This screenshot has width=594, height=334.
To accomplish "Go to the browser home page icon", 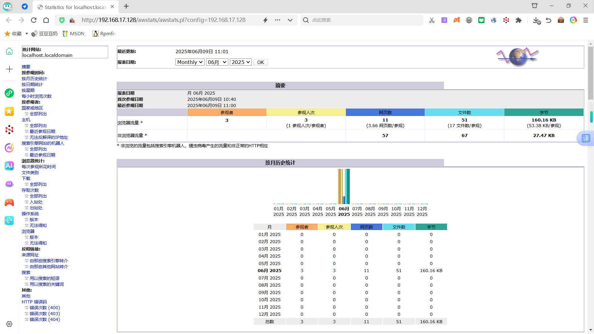I will pos(46,20).
